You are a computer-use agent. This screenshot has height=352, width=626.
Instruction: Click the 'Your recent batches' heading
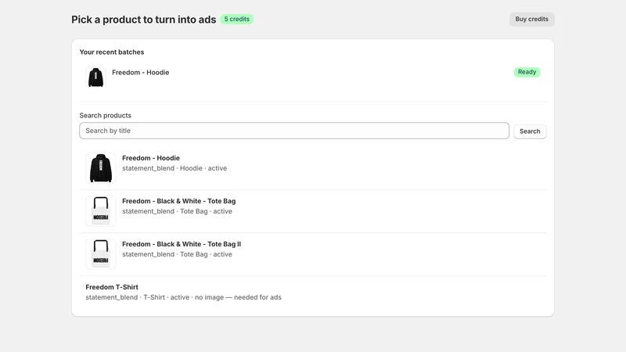[x=112, y=52]
